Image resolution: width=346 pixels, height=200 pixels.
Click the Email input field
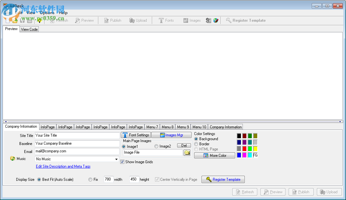coord(77,151)
